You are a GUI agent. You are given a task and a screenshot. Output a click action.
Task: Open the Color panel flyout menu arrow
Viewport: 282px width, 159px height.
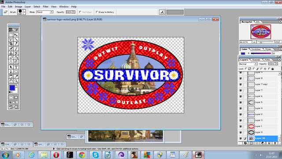pyautogui.click(x=280, y=49)
